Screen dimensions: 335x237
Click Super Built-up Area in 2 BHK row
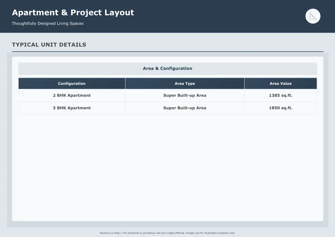click(x=185, y=96)
